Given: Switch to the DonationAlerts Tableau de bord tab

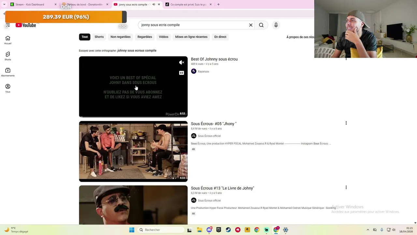Looking at the screenshot, I should click(85, 5).
